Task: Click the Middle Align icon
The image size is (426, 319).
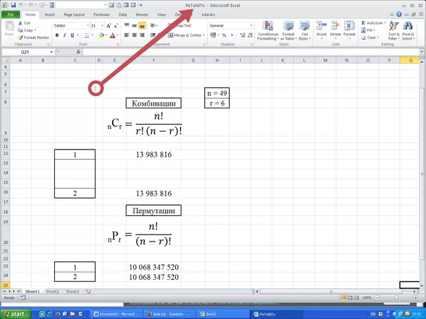Action: pyautogui.click(x=134, y=25)
